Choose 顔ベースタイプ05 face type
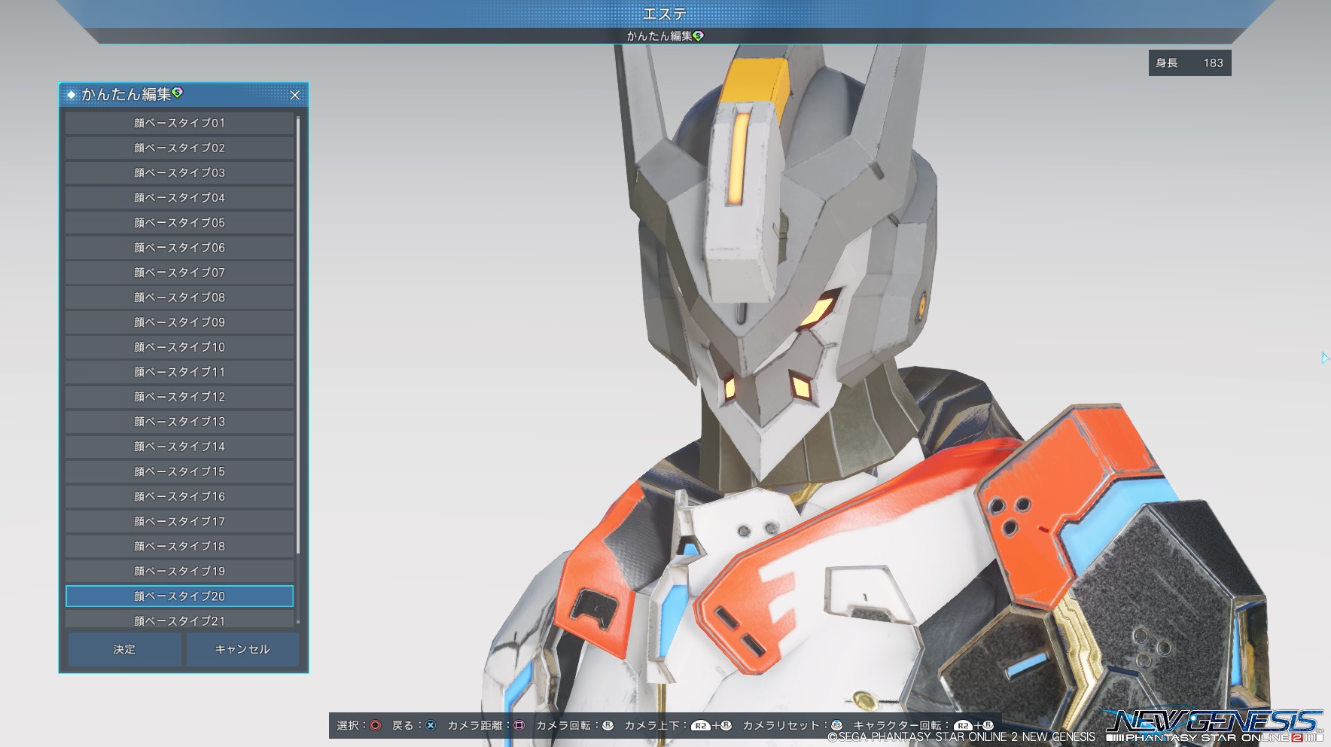Image resolution: width=1331 pixels, height=747 pixels. [179, 223]
